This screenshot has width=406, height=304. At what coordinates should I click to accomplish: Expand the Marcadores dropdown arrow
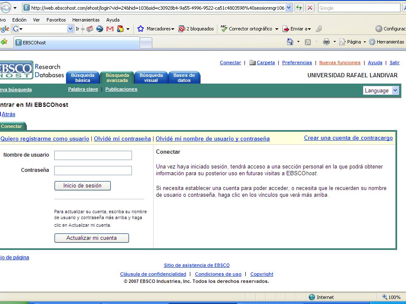point(173,29)
